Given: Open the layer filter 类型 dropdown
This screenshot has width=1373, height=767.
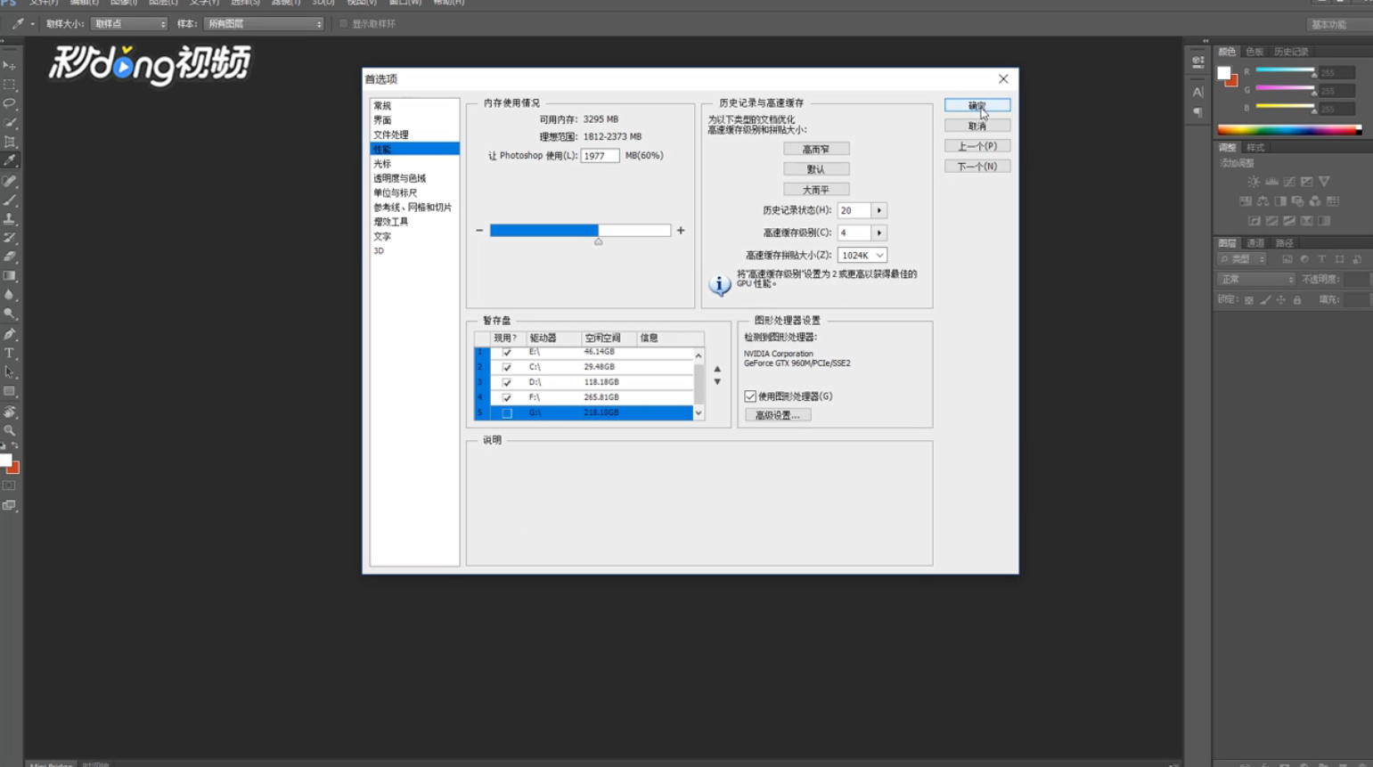Looking at the screenshot, I should (x=1242, y=259).
